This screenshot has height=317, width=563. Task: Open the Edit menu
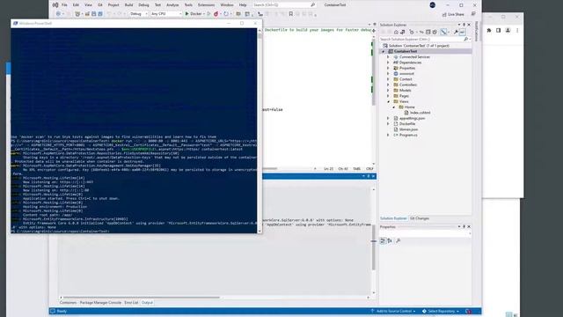click(76, 5)
